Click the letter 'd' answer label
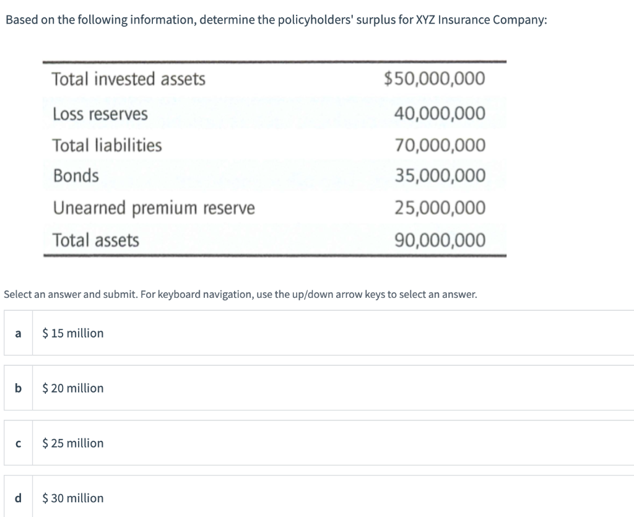 pos(18,497)
